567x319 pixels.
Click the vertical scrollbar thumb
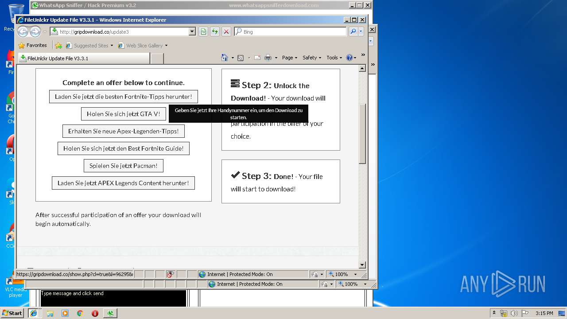pos(362,133)
